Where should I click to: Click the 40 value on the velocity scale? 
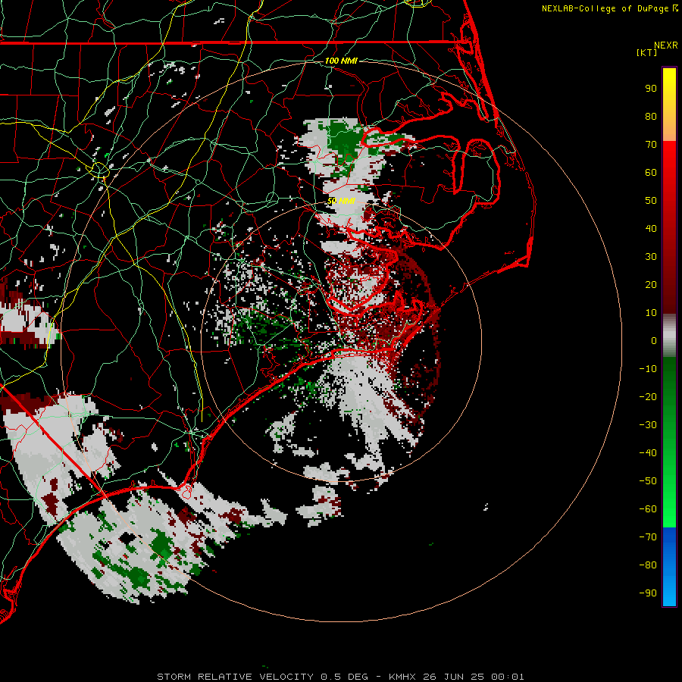pyautogui.click(x=651, y=229)
